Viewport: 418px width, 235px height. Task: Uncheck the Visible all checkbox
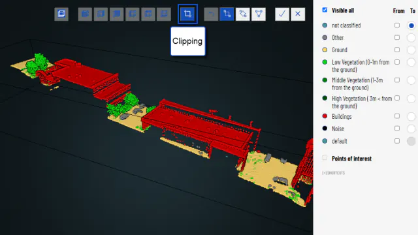click(x=325, y=10)
